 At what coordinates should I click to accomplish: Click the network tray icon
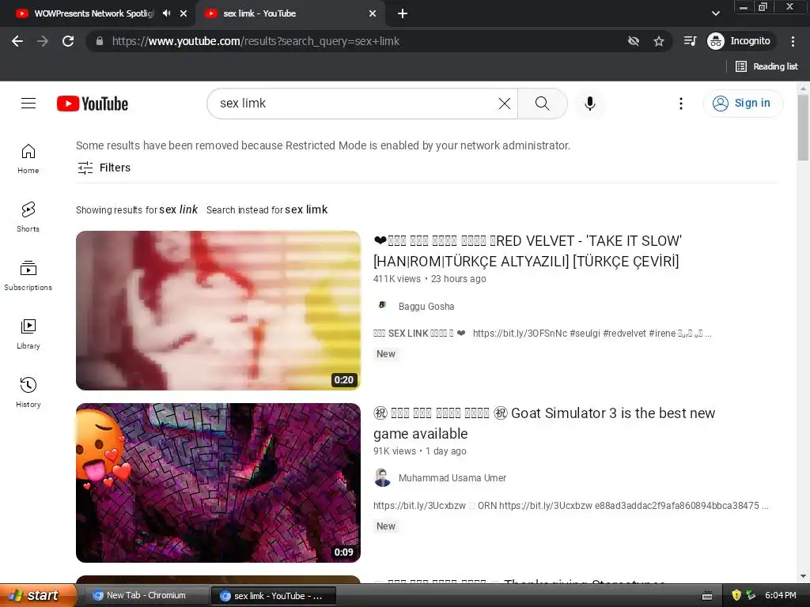click(751, 596)
